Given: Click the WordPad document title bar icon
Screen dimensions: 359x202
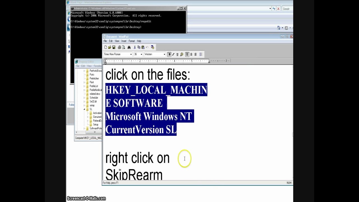Looking at the screenshot, I should pyautogui.click(x=104, y=36).
